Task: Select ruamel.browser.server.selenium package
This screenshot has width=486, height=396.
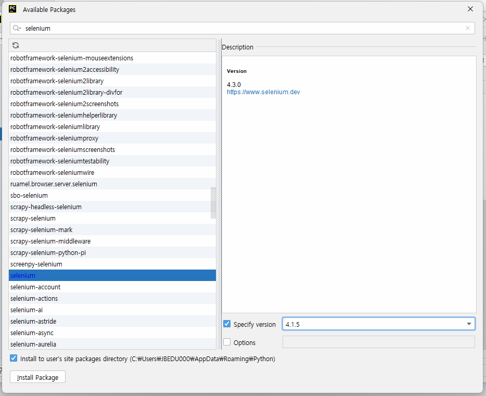Action: tap(112, 184)
